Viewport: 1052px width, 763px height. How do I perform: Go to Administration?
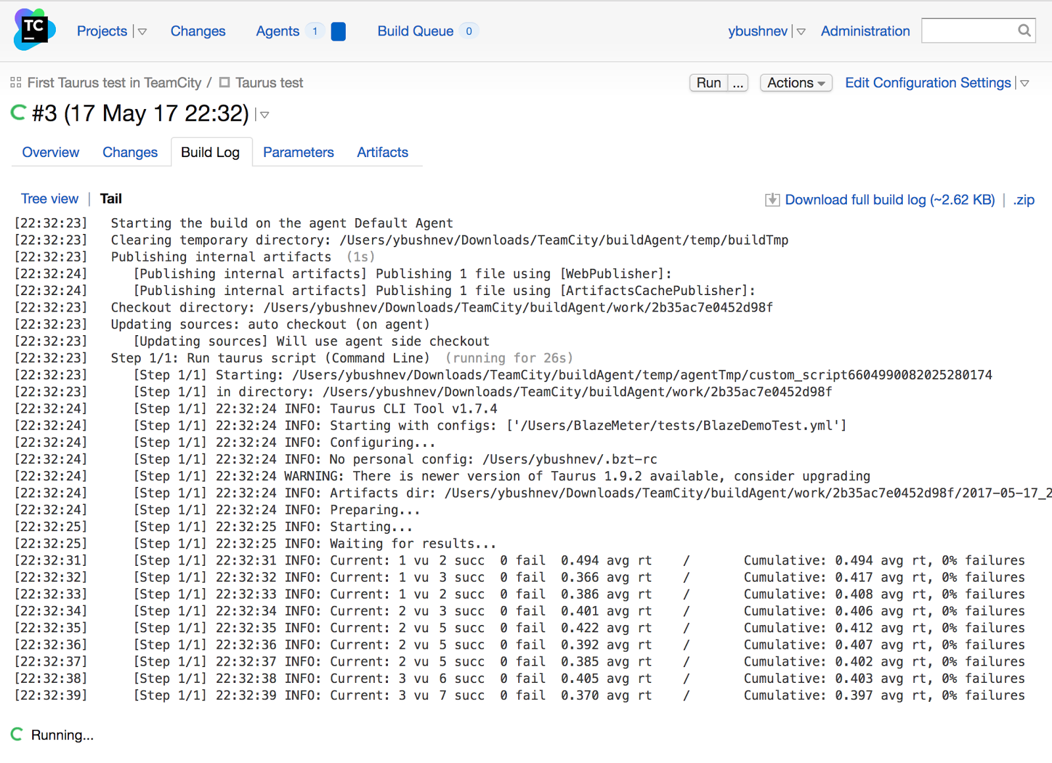(865, 31)
